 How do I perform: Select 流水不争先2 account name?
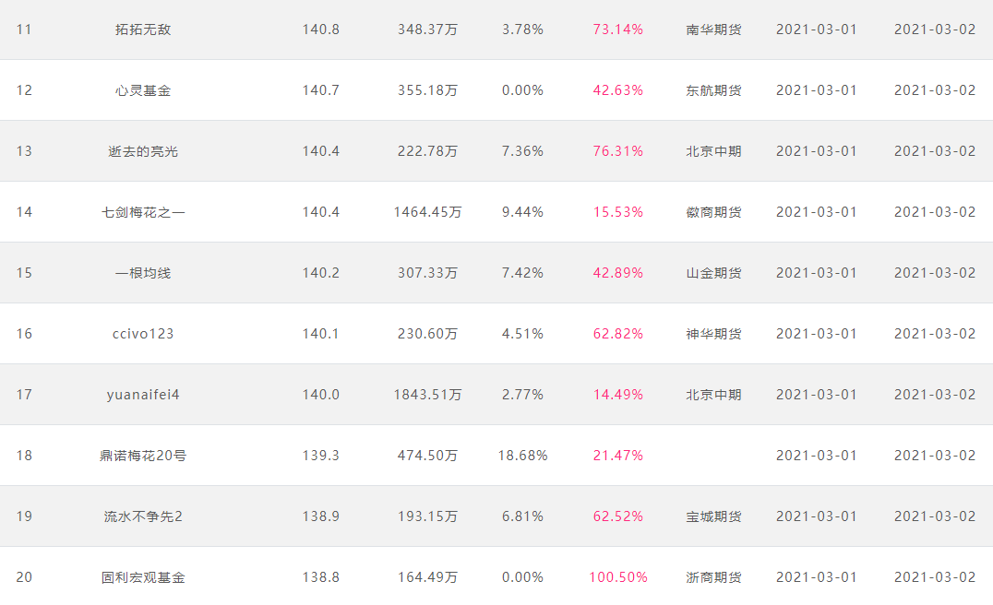point(143,516)
